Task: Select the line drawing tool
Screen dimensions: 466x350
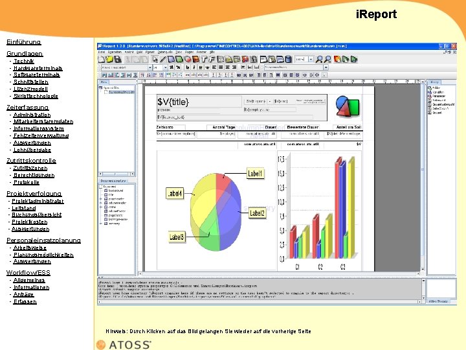Action: 163,59
